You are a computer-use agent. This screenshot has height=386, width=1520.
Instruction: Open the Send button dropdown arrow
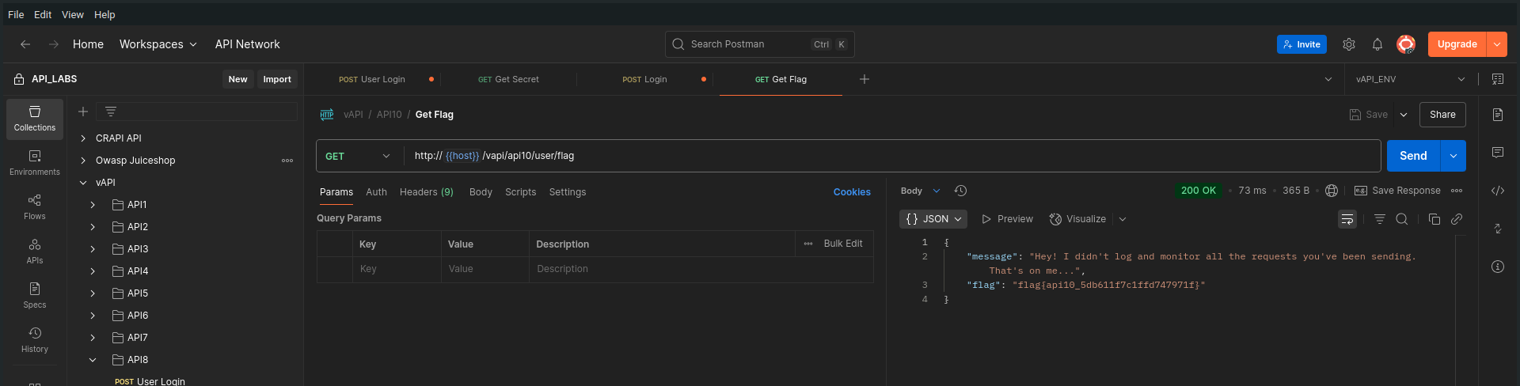pyautogui.click(x=1453, y=156)
